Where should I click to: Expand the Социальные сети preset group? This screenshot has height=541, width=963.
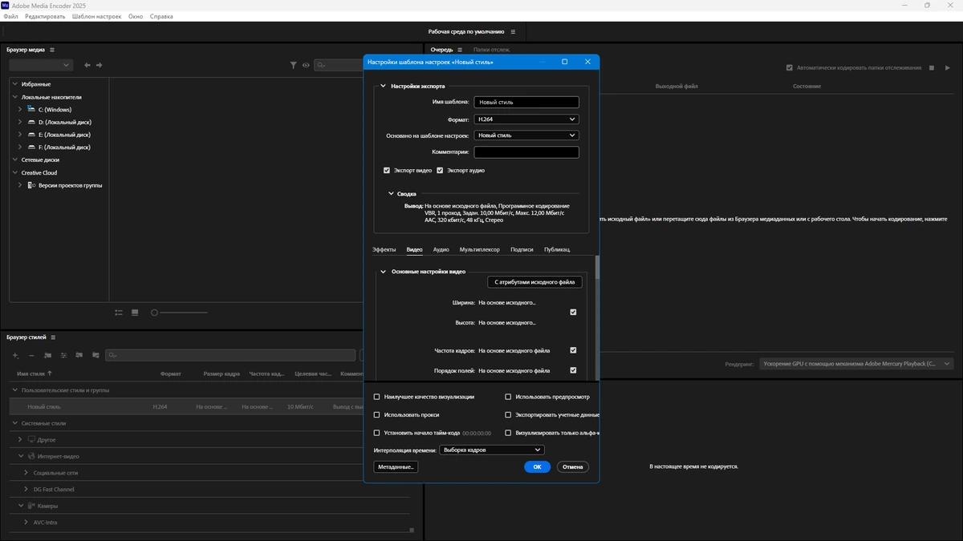click(26, 473)
